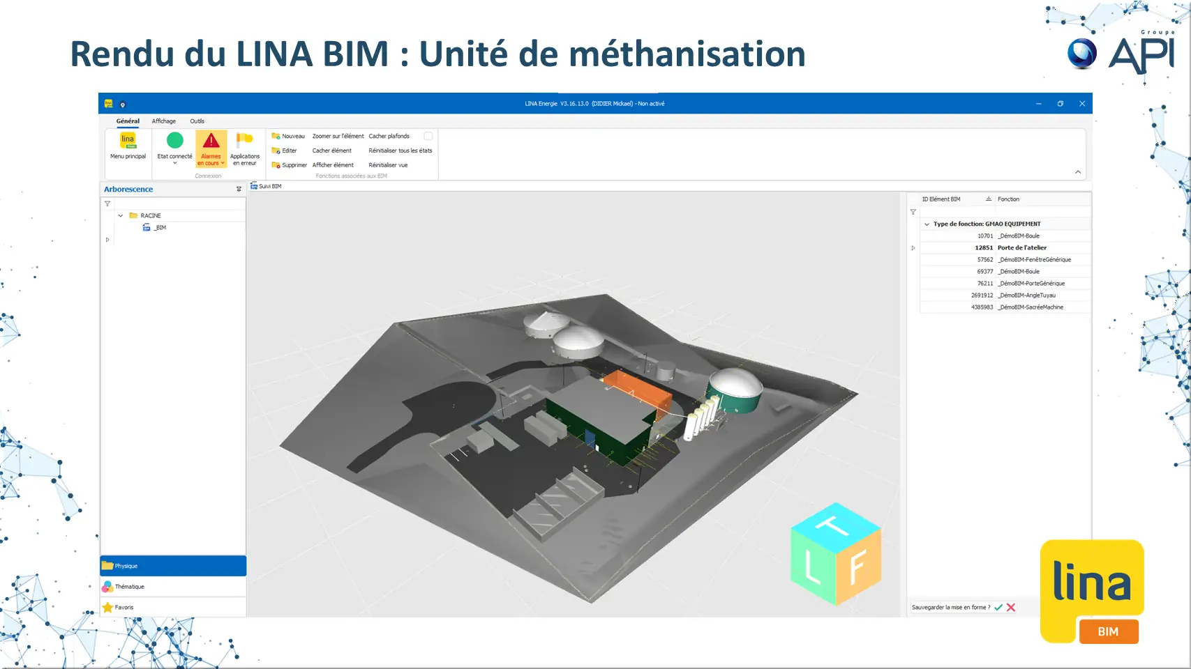Collapse the Type de fonction: GMAO EQUIPEMENT group
The width and height of the screenshot is (1191, 669).
[x=927, y=224]
